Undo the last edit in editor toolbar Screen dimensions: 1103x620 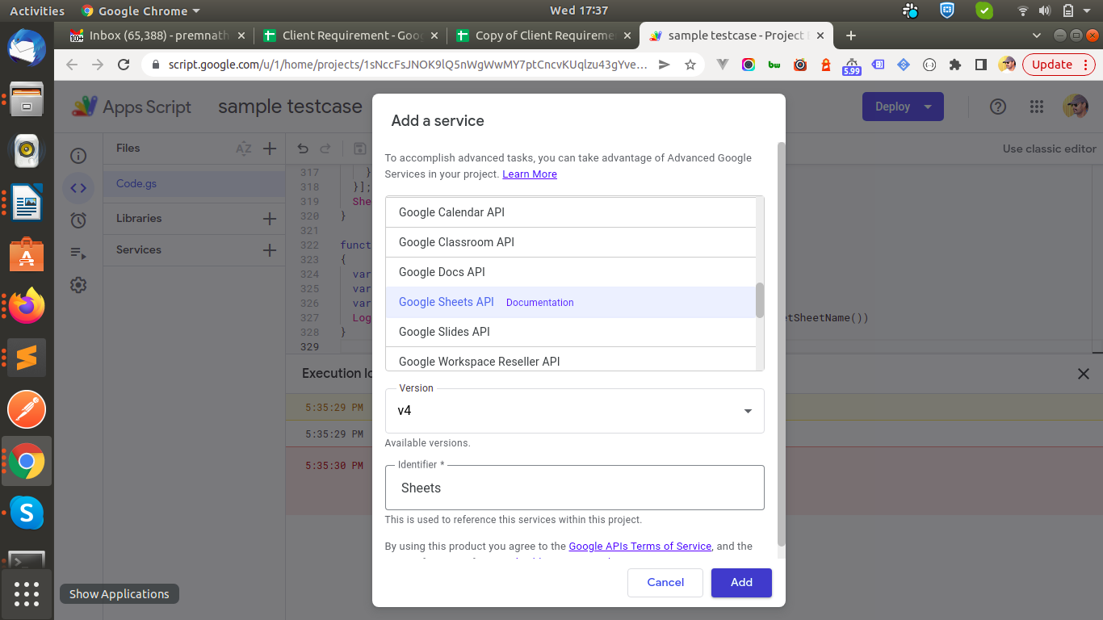pyautogui.click(x=303, y=149)
